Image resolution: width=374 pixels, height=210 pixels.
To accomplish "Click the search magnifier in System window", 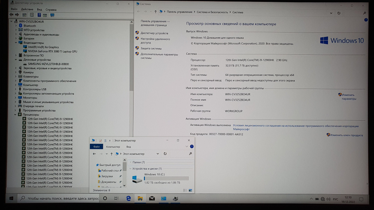I will pos(364,13).
